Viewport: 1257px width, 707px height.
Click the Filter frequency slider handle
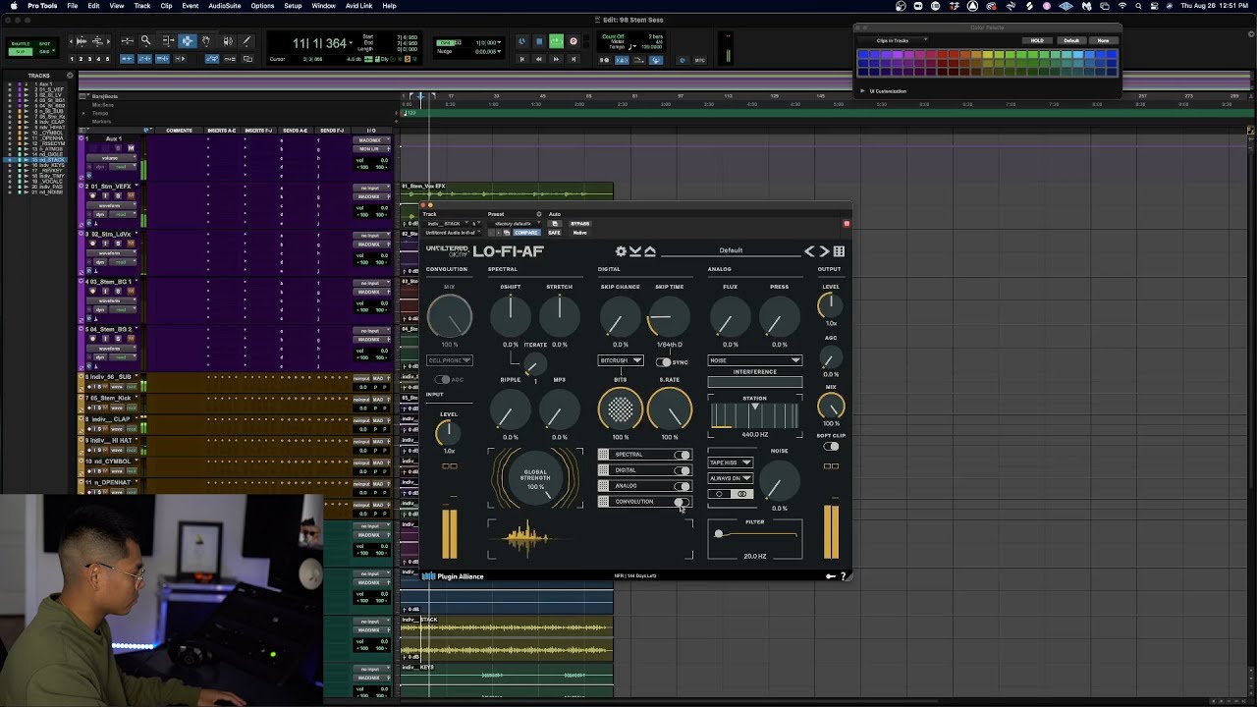(x=719, y=534)
